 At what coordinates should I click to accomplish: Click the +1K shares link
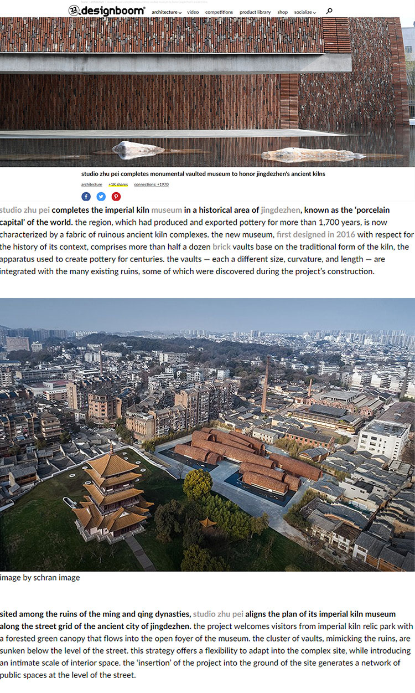(118, 184)
